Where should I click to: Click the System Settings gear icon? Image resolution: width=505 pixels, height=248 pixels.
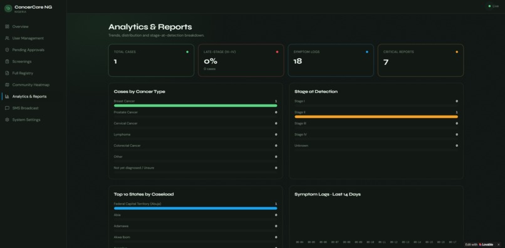[7, 120]
